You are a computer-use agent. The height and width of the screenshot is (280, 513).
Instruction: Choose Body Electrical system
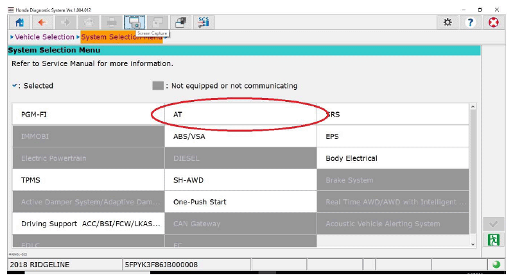(x=392, y=158)
